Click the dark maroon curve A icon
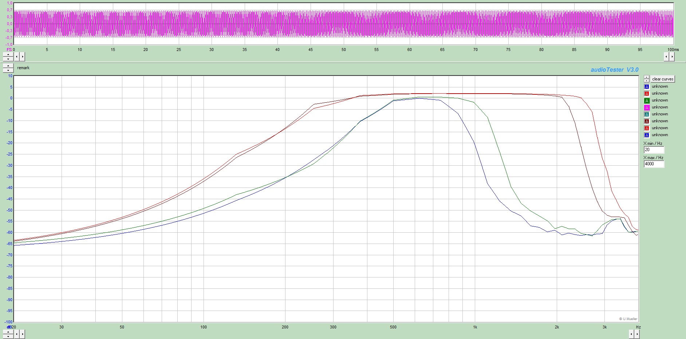The image size is (686, 339). 647,121
